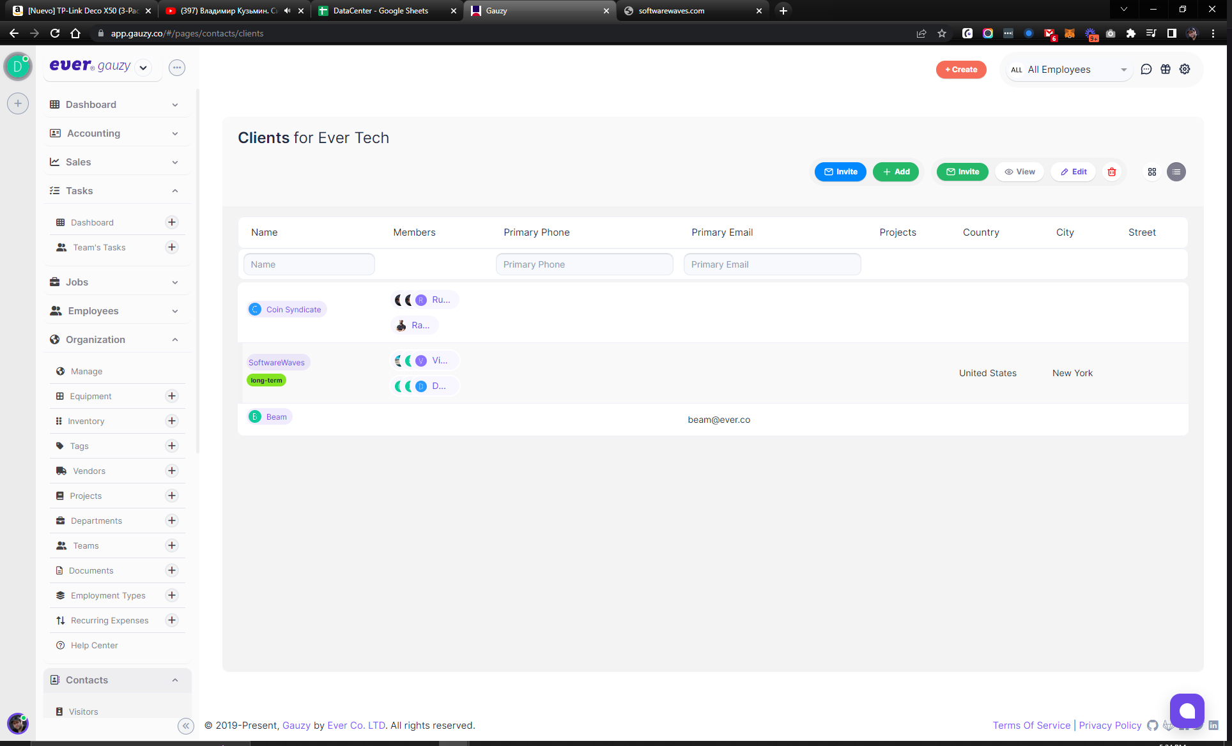This screenshot has width=1232, height=746.
Task: Click the Primary Email filter field
Action: click(x=772, y=264)
